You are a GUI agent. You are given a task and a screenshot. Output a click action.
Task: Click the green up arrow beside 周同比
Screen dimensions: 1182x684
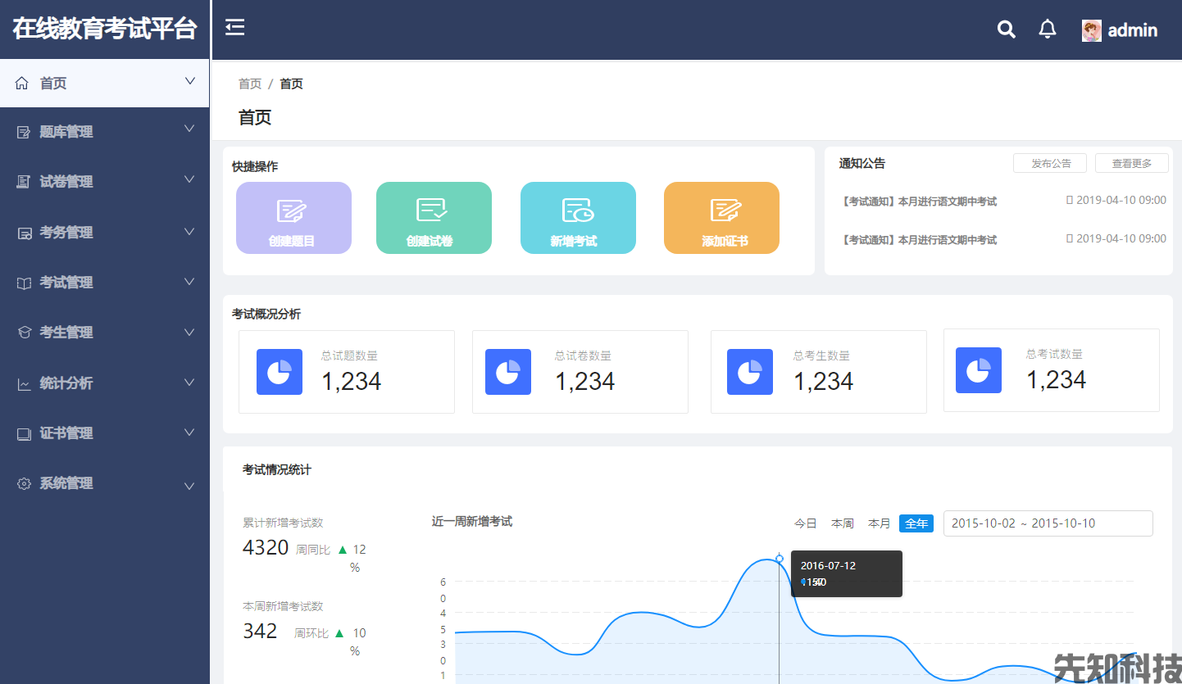pyautogui.click(x=343, y=549)
